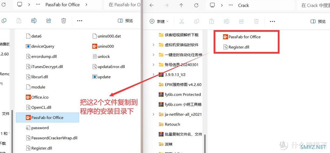Click Rename icon in PassFab for Office window toolbar
Image resolution: width=330 pixels, height=153 pixels.
click(34, 21)
